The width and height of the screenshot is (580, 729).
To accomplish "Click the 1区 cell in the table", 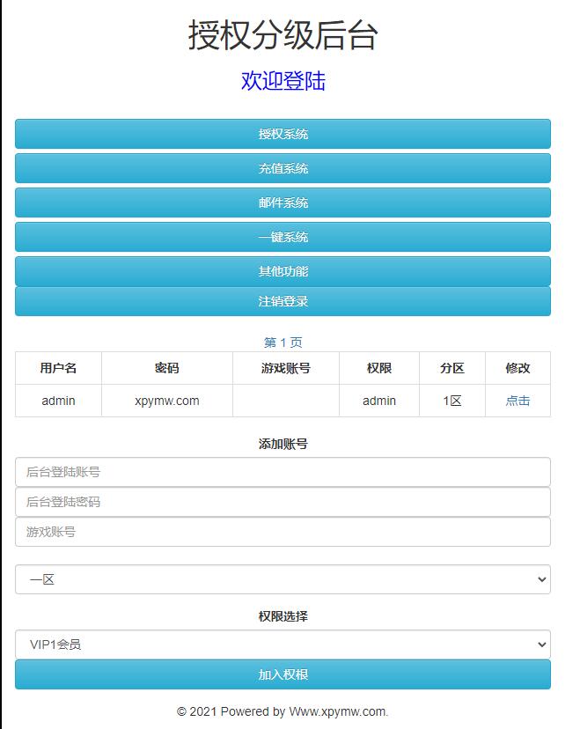I will [452, 401].
